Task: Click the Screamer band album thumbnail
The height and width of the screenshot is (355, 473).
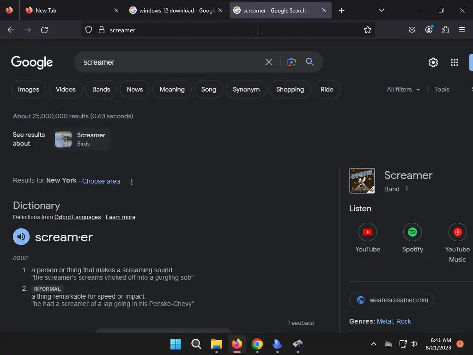Action: click(x=362, y=181)
